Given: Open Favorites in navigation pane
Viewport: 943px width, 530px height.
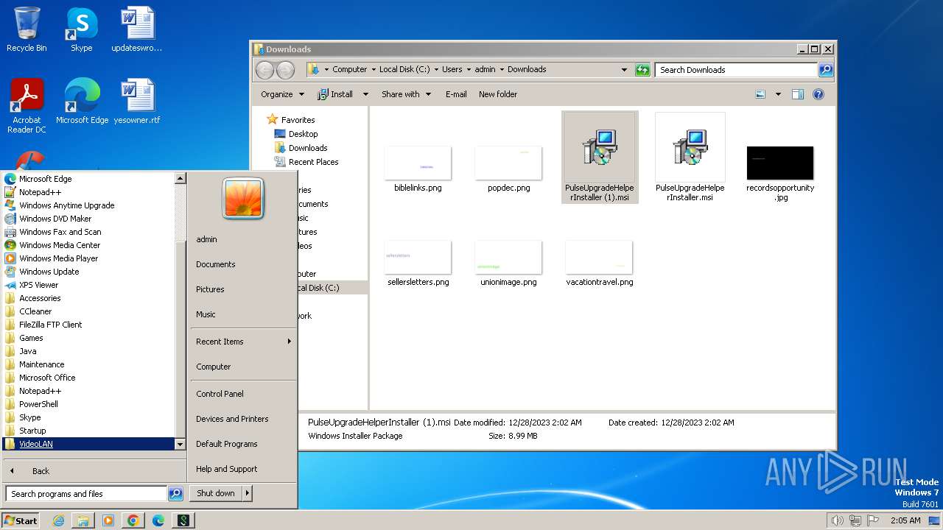Looking at the screenshot, I should [298, 120].
